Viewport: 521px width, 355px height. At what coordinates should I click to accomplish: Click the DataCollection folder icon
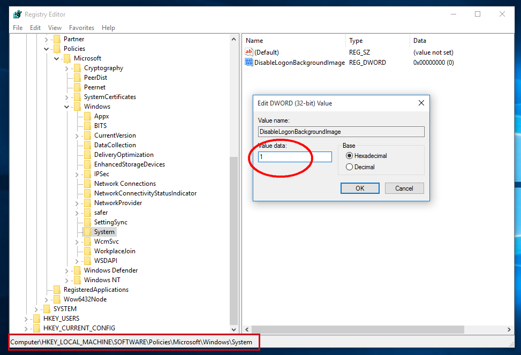click(87, 145)
